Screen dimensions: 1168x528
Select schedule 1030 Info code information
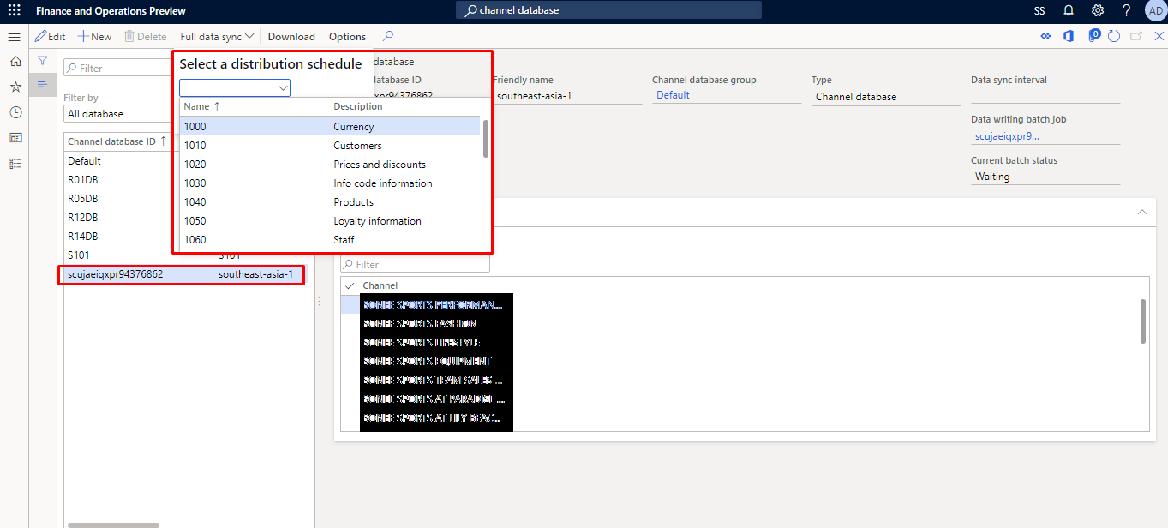pos(330,183)
